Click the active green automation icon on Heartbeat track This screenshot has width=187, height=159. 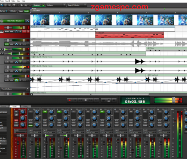[x=16, y=80]
